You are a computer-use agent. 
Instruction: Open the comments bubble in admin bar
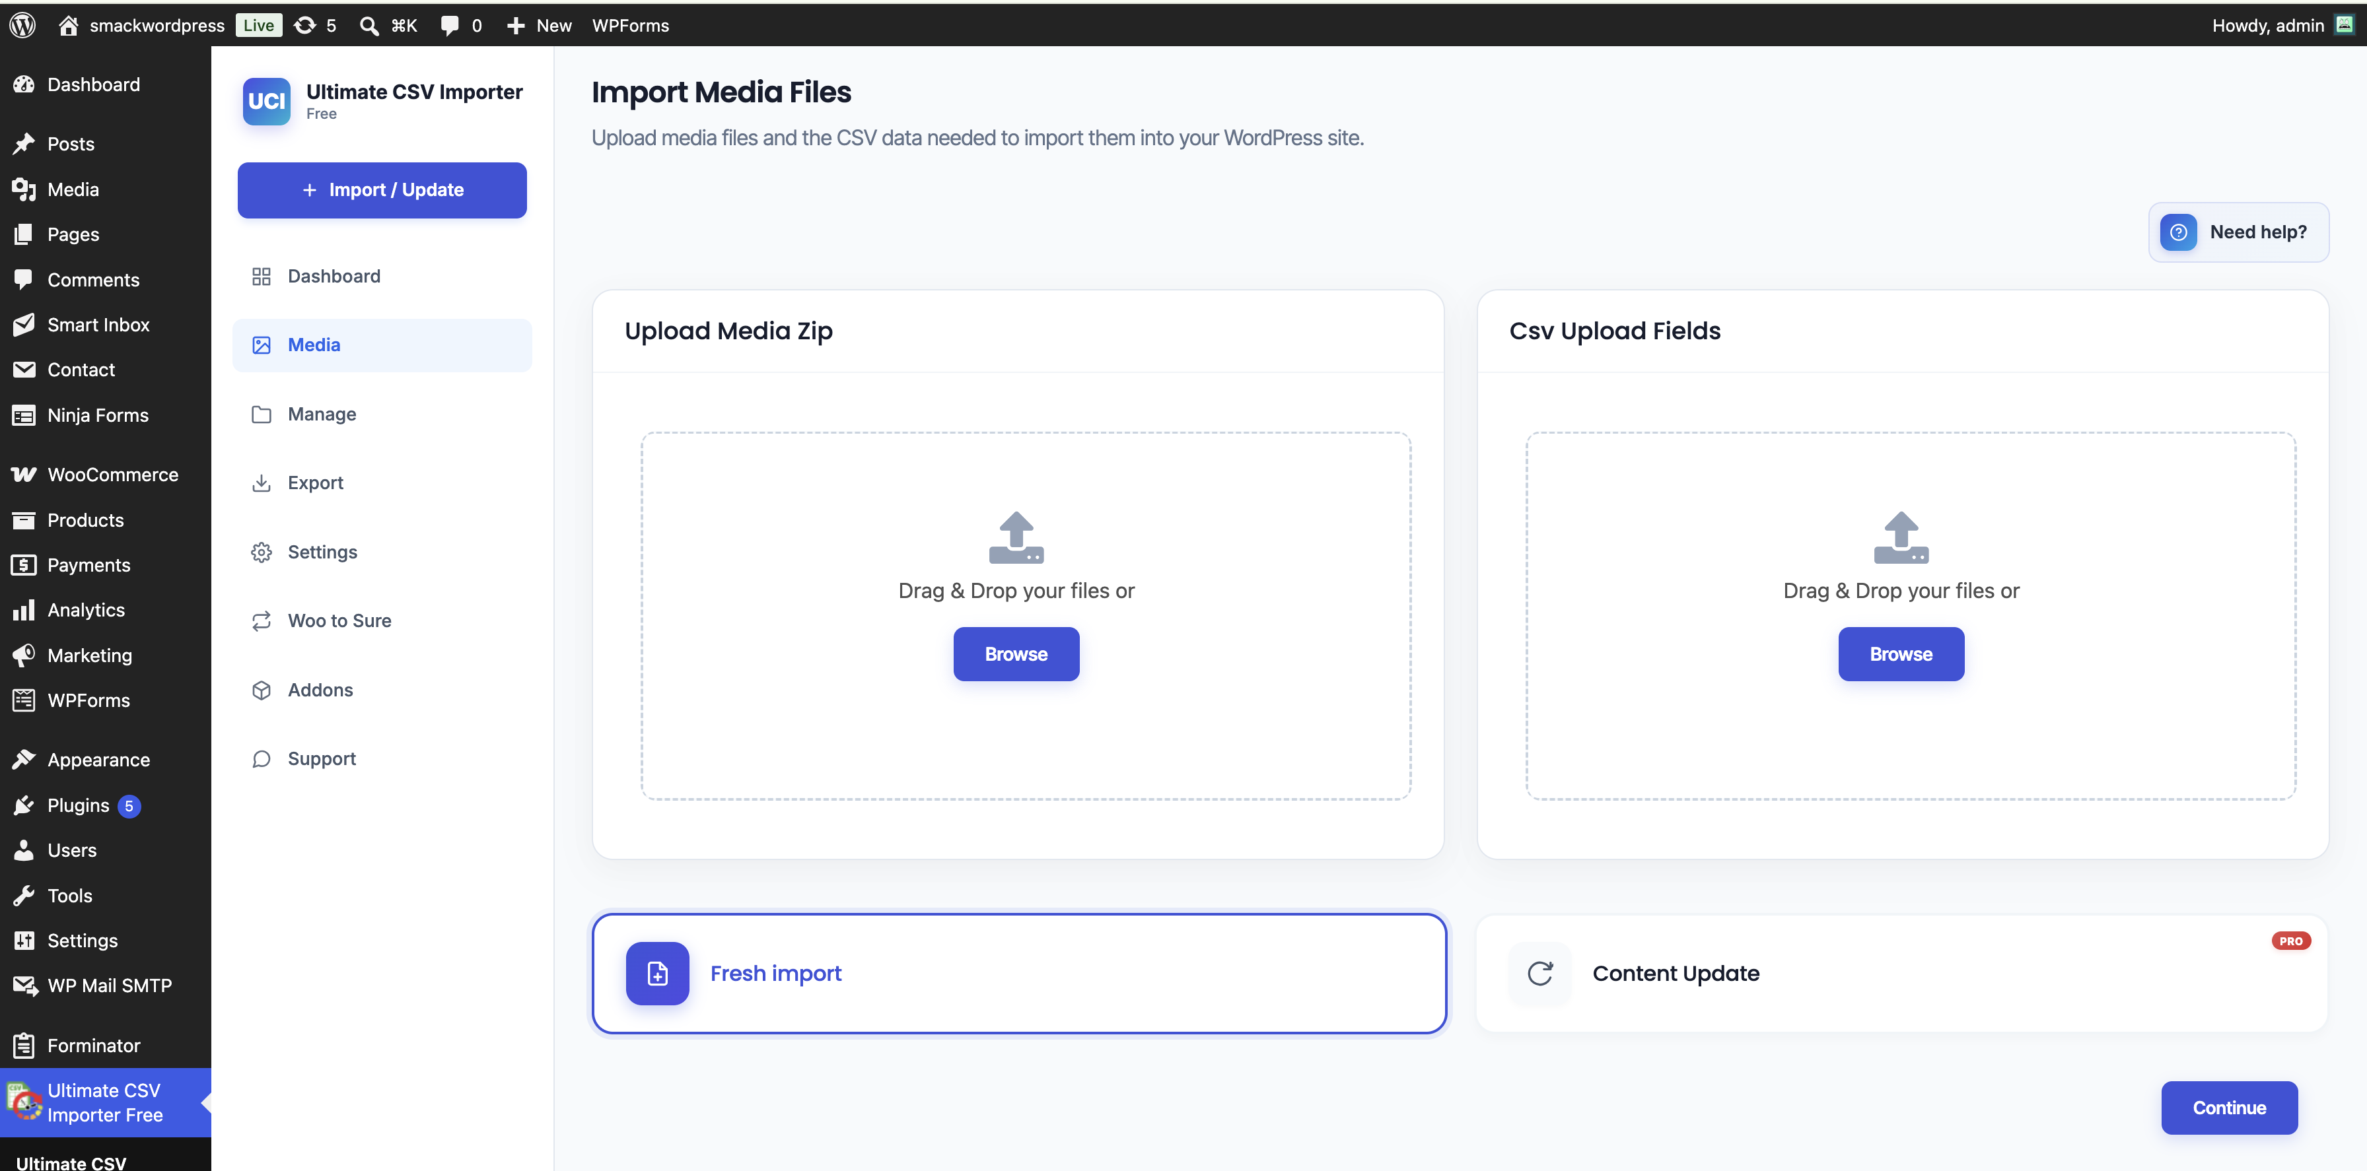pos(449,25)
